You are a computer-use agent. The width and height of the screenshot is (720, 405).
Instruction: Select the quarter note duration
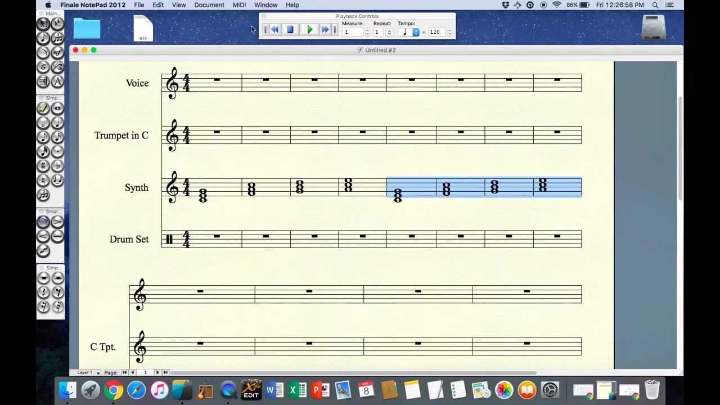pyautogui.click(x=57, y=123)
